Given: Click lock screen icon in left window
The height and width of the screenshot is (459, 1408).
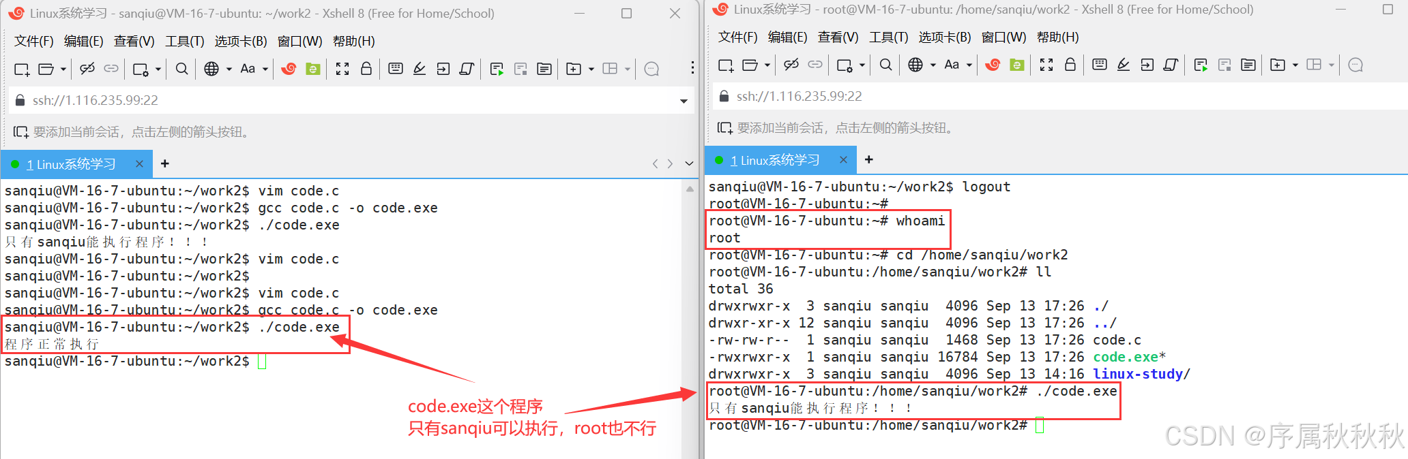Looking at the screenshot, I should (366, 69).
